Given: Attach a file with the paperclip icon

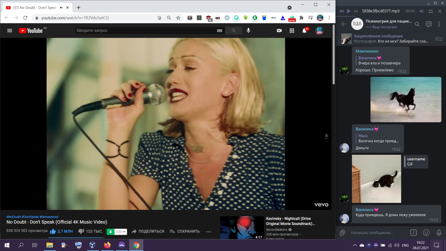Looking at the screenshot, I should click(x=343, y=233).
